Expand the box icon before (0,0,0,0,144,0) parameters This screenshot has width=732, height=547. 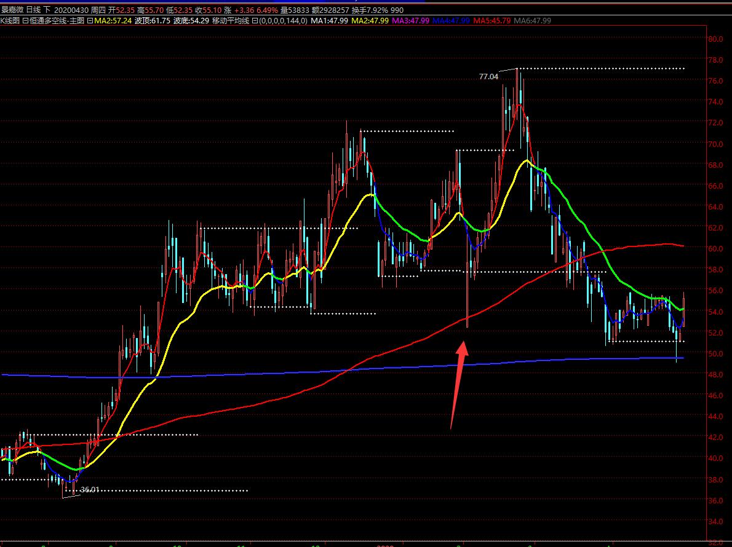click(x=255, y=20)
